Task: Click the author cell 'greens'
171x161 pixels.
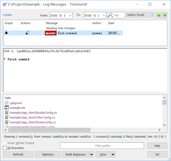Action: point(97,33)
